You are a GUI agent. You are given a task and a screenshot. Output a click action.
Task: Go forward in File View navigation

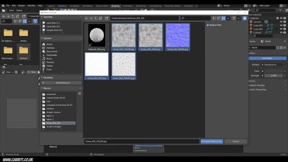click(91, 18)
